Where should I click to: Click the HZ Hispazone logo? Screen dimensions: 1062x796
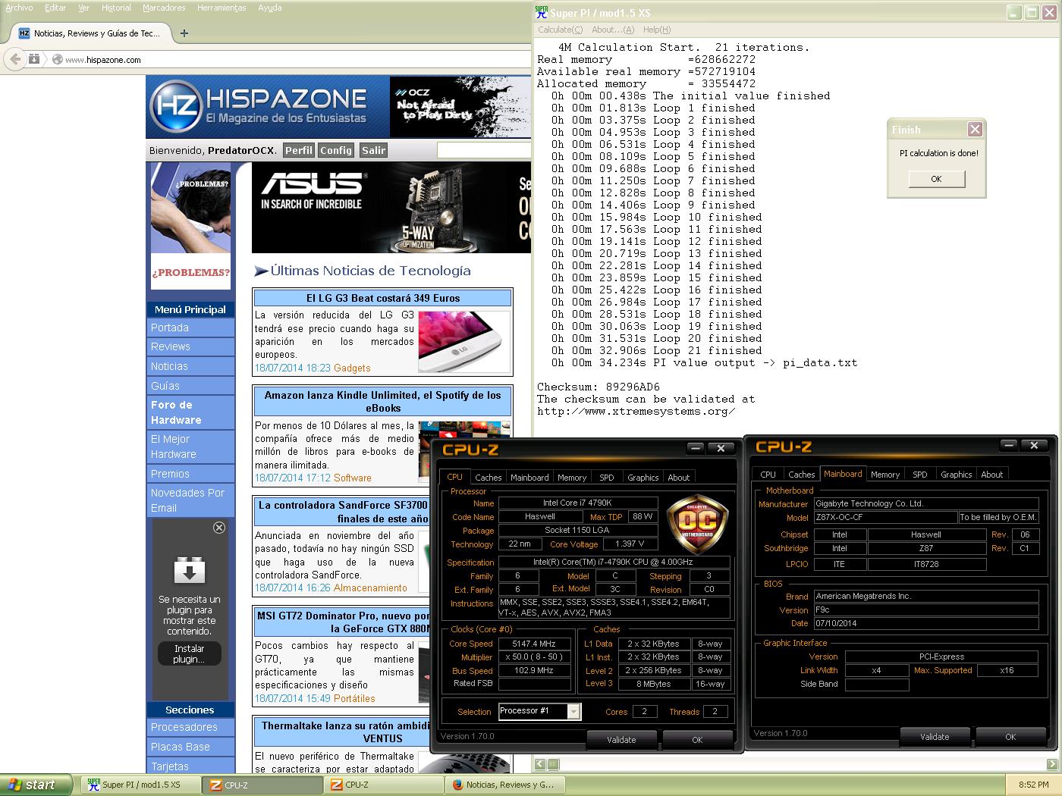[175, 106]
